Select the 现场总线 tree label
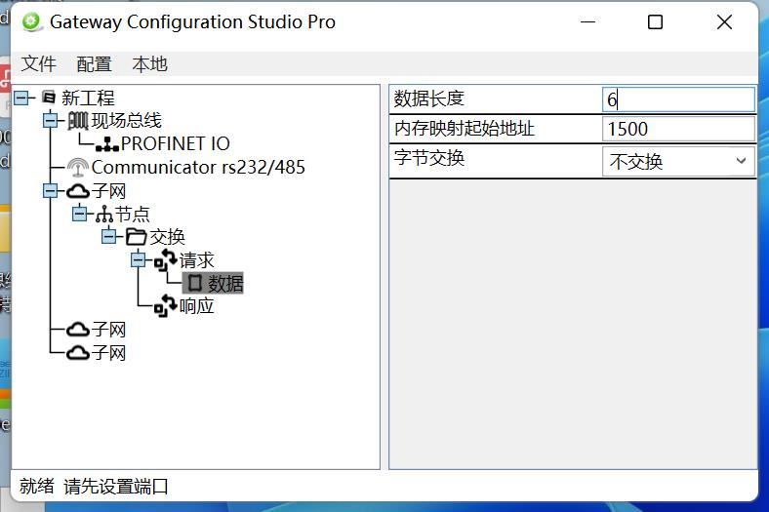 click(x=127, y=120)
